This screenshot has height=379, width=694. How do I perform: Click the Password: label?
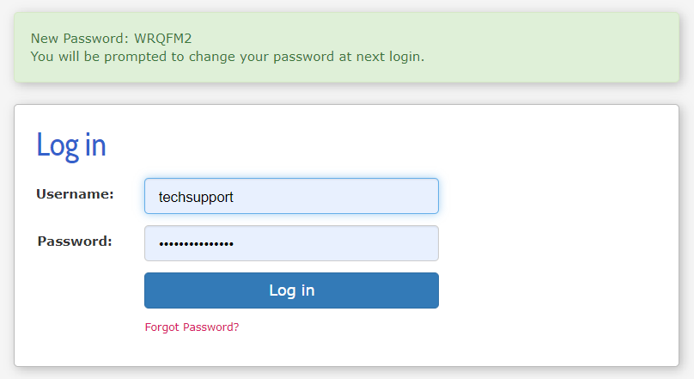(x=75, y=241)
